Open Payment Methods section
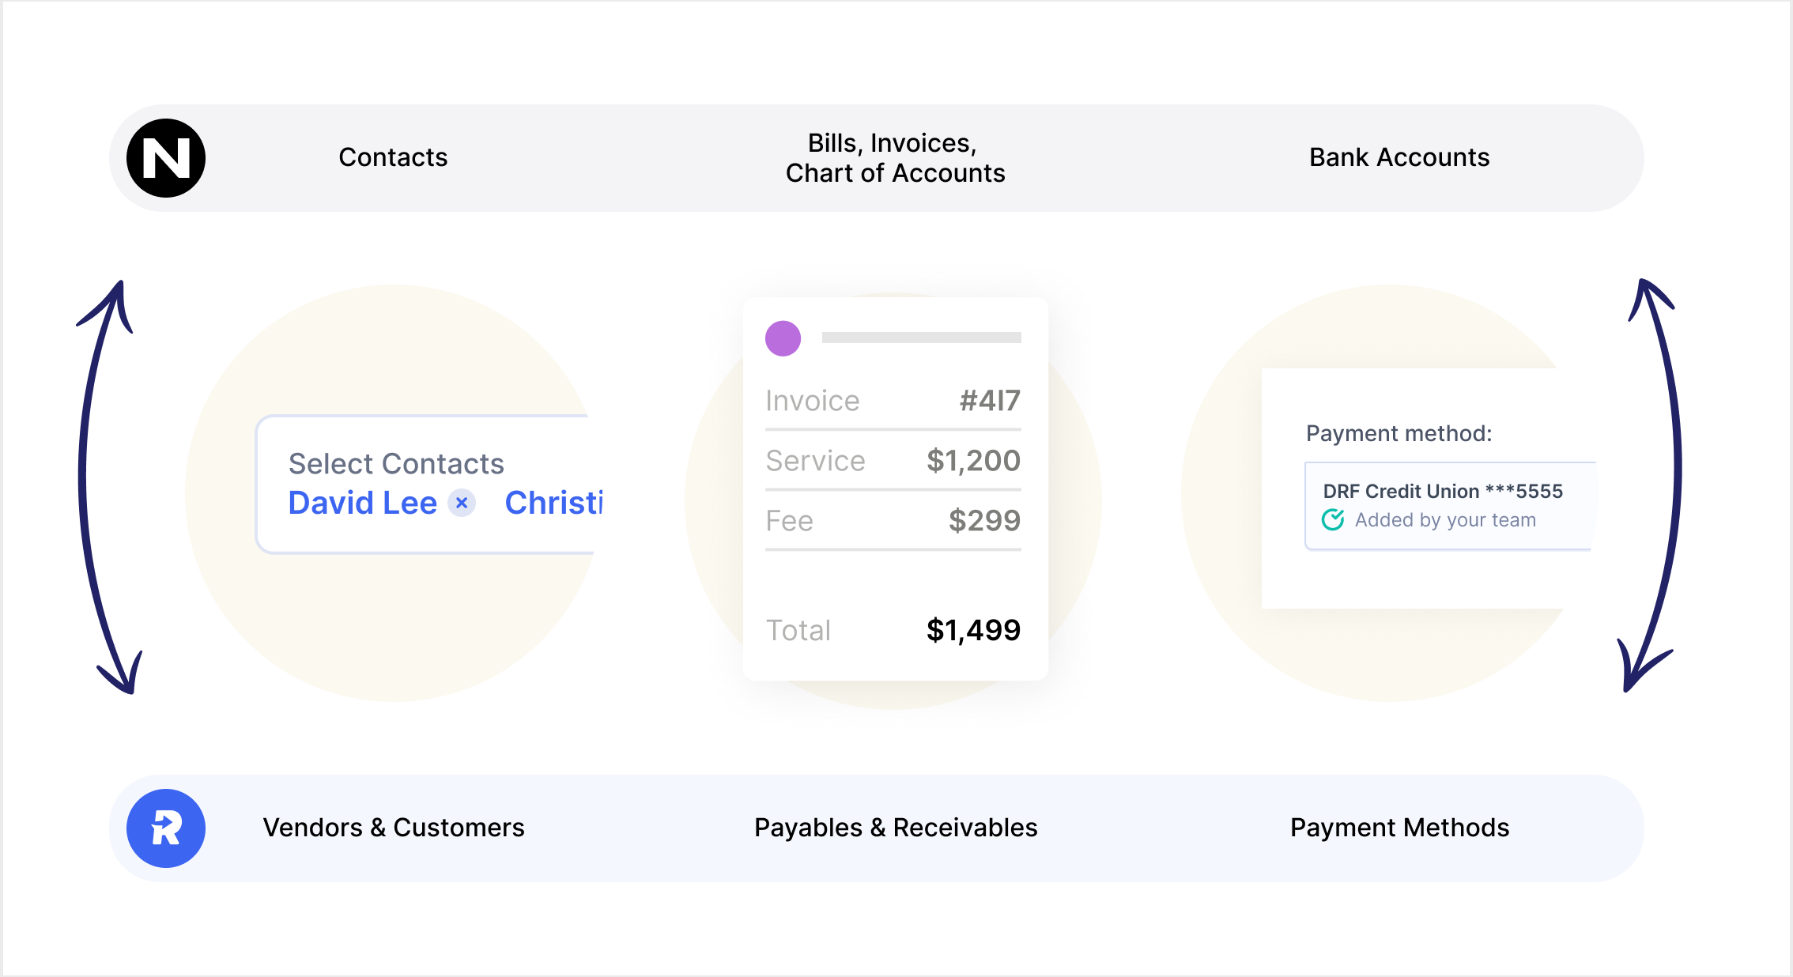The height and width of the screenshot is (977, 1793). [x=1399, y=828]
